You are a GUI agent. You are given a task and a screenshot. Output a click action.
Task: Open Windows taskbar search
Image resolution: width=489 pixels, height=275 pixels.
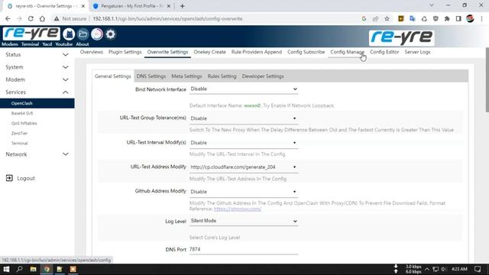coord(19,269)
